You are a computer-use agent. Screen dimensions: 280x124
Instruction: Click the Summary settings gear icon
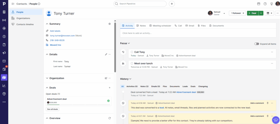(x=110, y=24)
